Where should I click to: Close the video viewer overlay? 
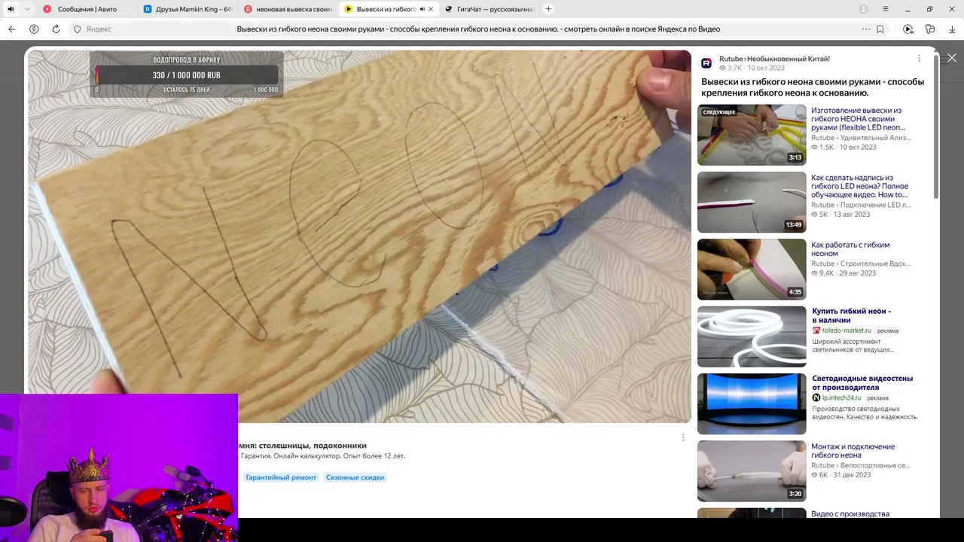point(952,58)
